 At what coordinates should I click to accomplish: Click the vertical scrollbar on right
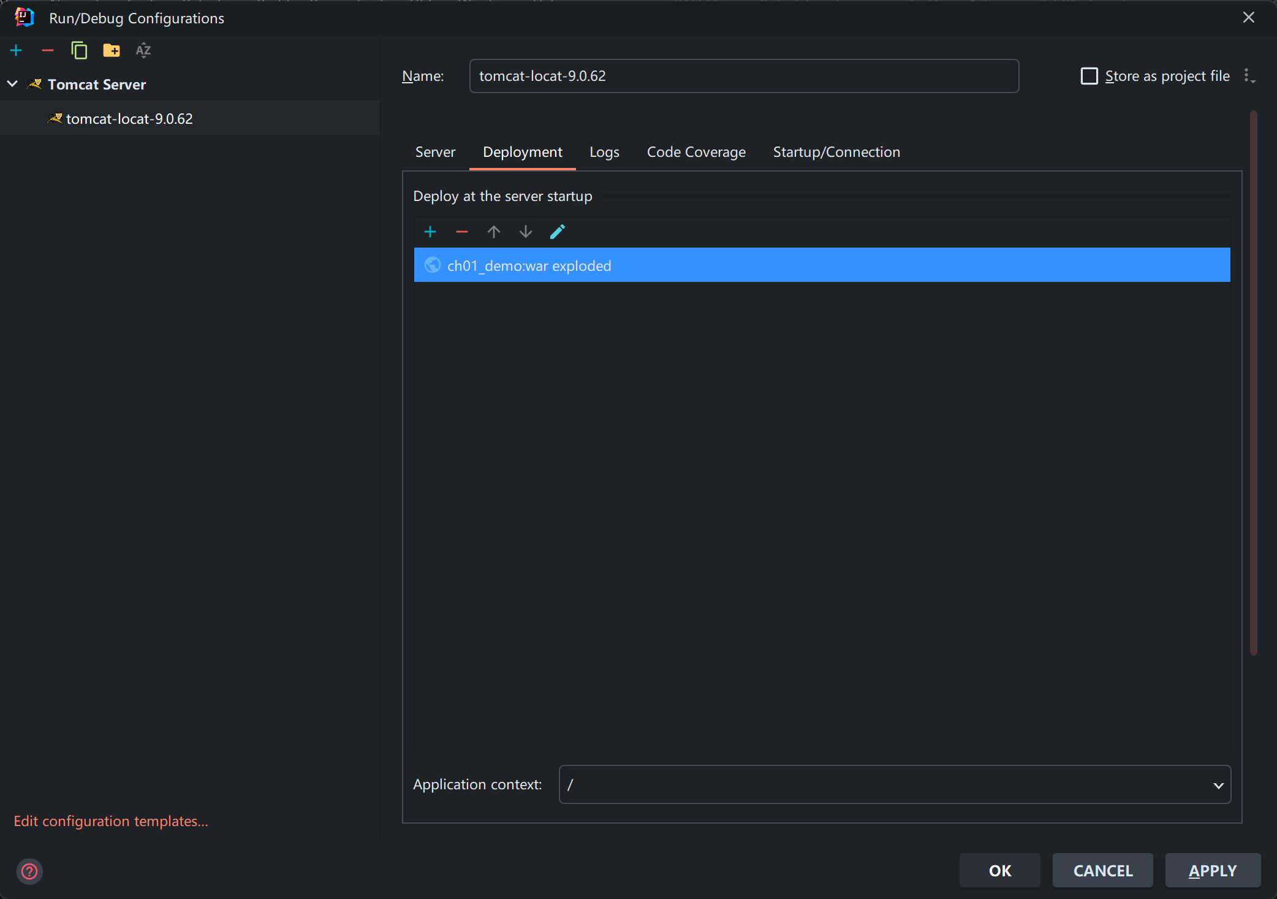(1253, 383)
